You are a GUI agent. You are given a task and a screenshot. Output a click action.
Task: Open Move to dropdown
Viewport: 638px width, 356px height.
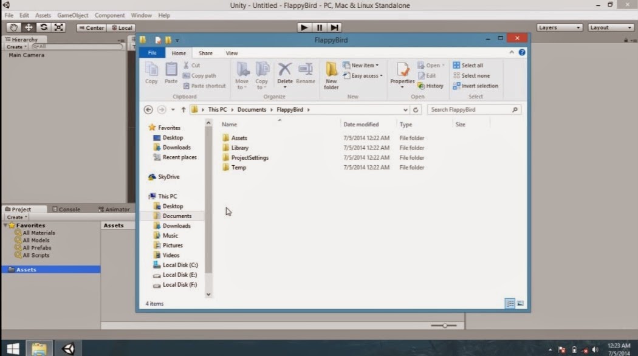242,76
